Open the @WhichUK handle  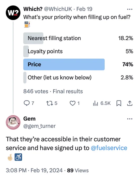click(x=58, y=9)
